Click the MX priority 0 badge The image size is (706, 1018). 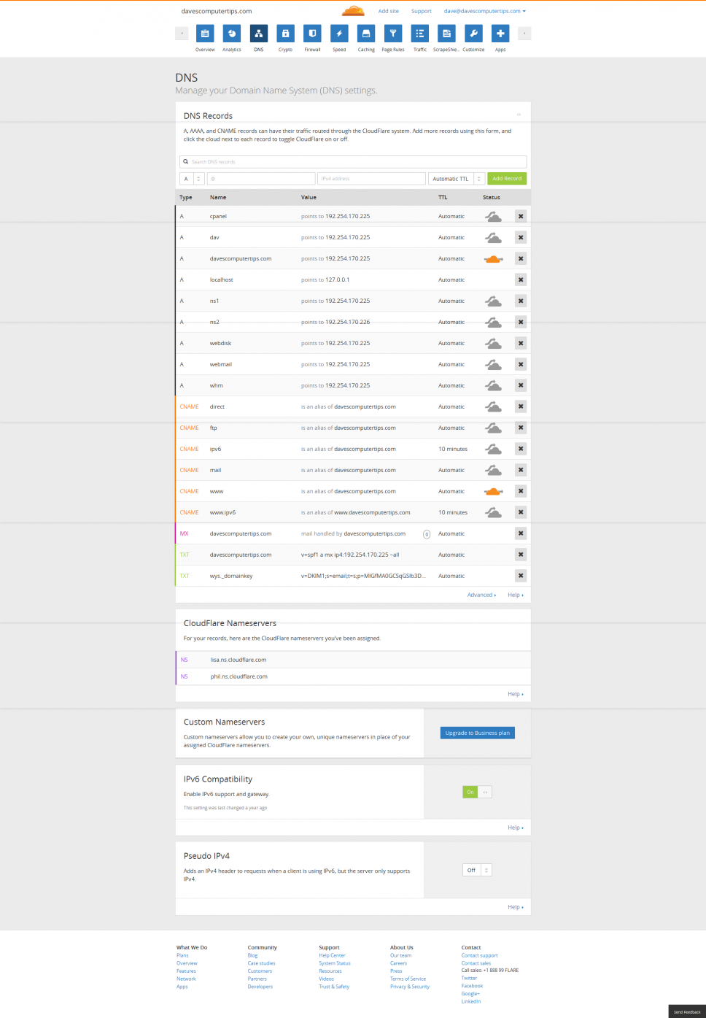pyautogui.click(x=427, y=534)
